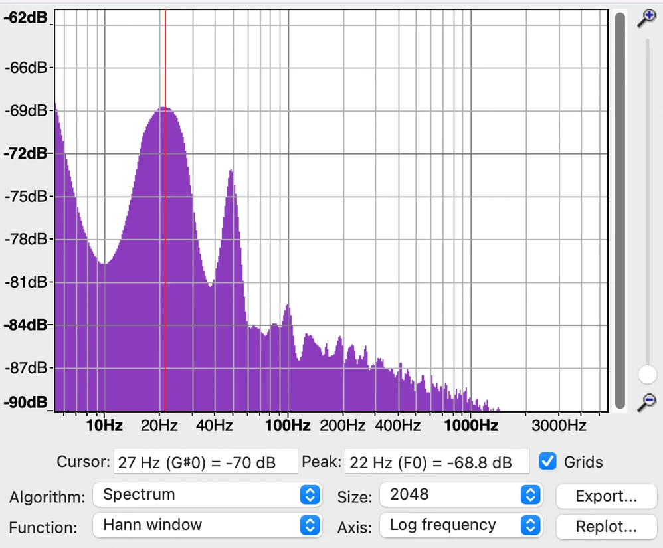Click the Cursor readout field
The image size is (663, 548).
pos(205,462)
